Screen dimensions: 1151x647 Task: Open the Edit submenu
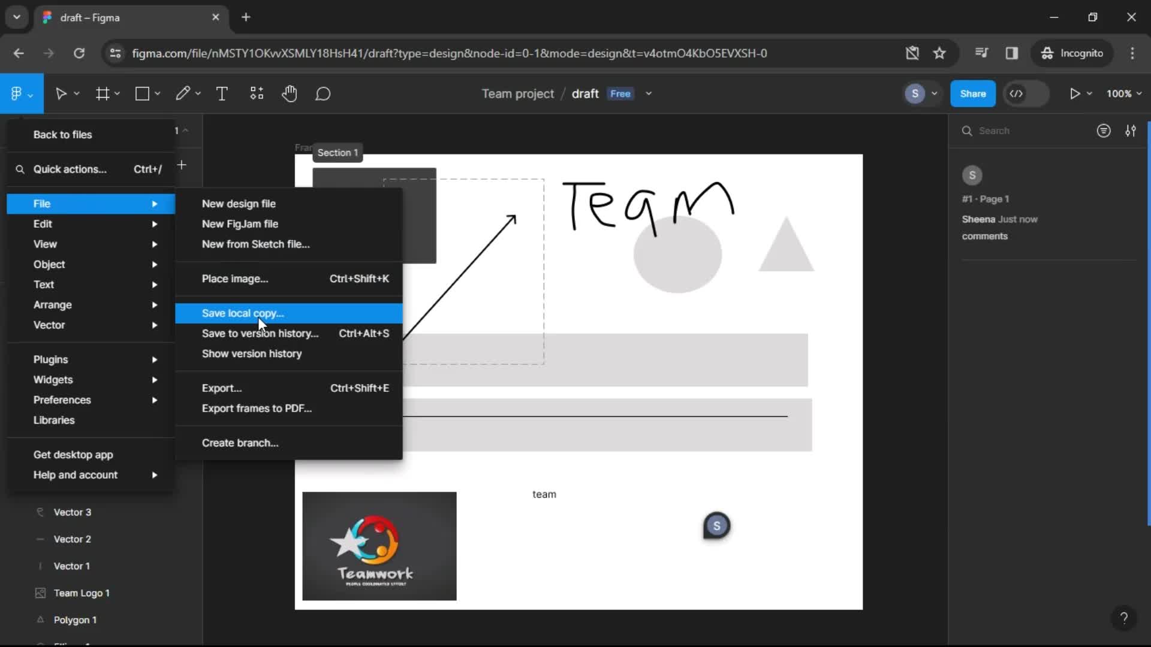[x=91, y=223]
